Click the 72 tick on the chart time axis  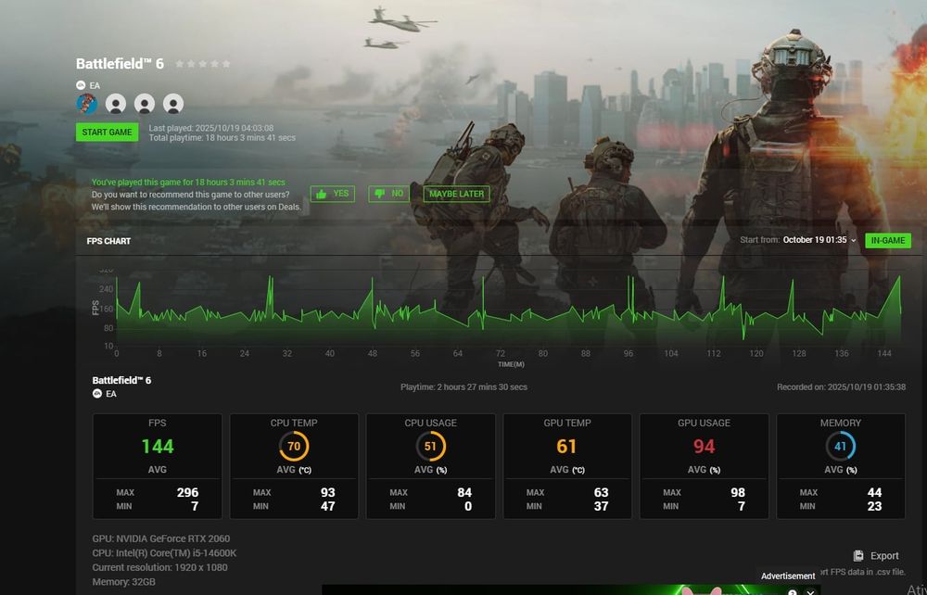[x=501, y=353]
